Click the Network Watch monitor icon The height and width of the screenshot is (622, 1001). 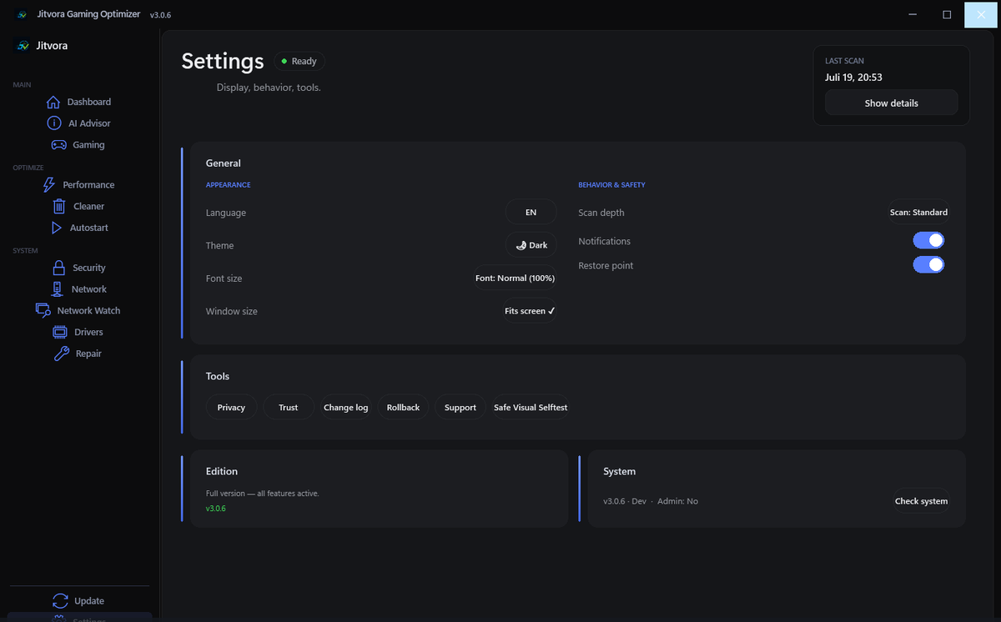[43, 310]
